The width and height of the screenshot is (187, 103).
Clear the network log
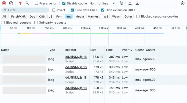(x=11, y=3)
